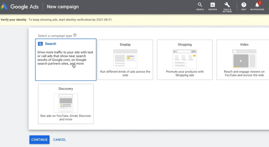Click the Video player illustration thumbnail

point(244,59)
